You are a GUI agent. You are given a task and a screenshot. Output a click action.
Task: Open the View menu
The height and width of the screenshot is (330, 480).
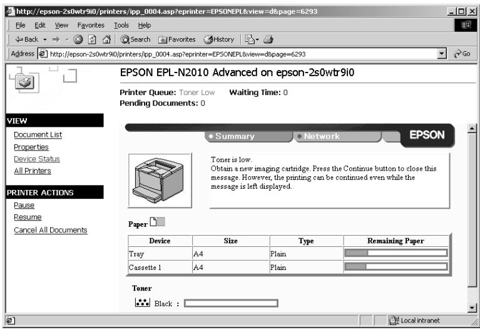[61, 26]
